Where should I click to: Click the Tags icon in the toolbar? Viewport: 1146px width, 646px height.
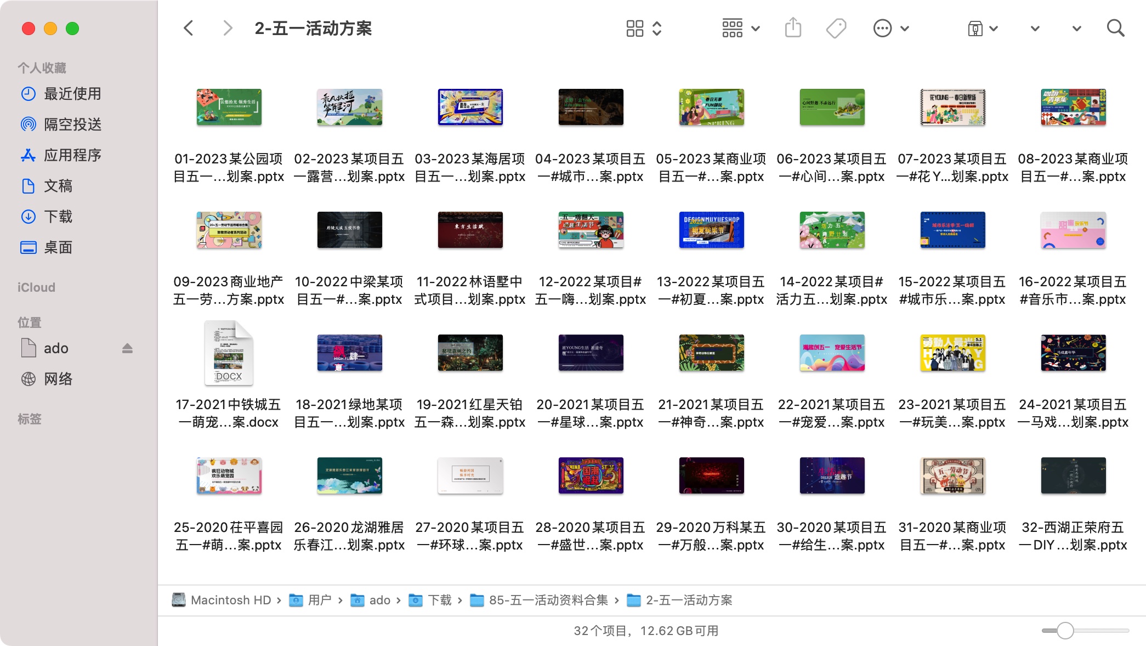835,27
